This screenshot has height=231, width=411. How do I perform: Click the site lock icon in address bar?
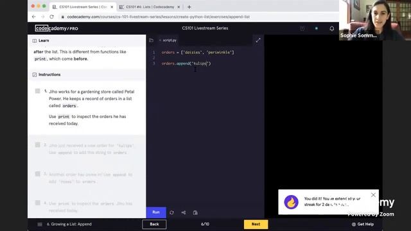click(62, 17)
